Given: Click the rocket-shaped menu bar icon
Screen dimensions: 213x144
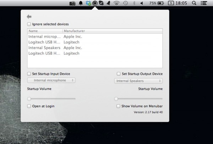Looking at the screenshot, I should pyautogui.click(x=108, y=3).
